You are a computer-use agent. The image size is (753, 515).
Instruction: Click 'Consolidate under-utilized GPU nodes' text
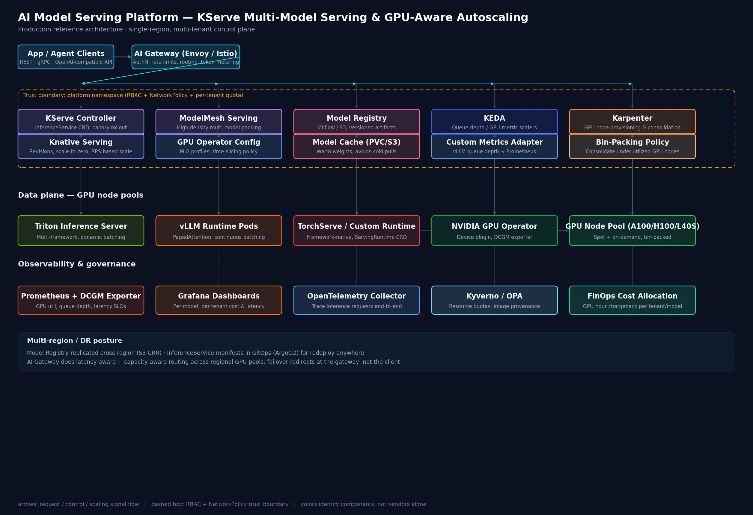632,152
